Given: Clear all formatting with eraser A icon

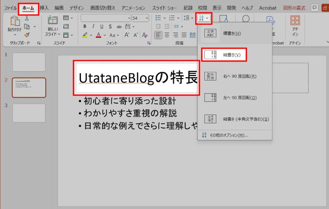Looking at the screenshot, I should (x=145, y=35).
